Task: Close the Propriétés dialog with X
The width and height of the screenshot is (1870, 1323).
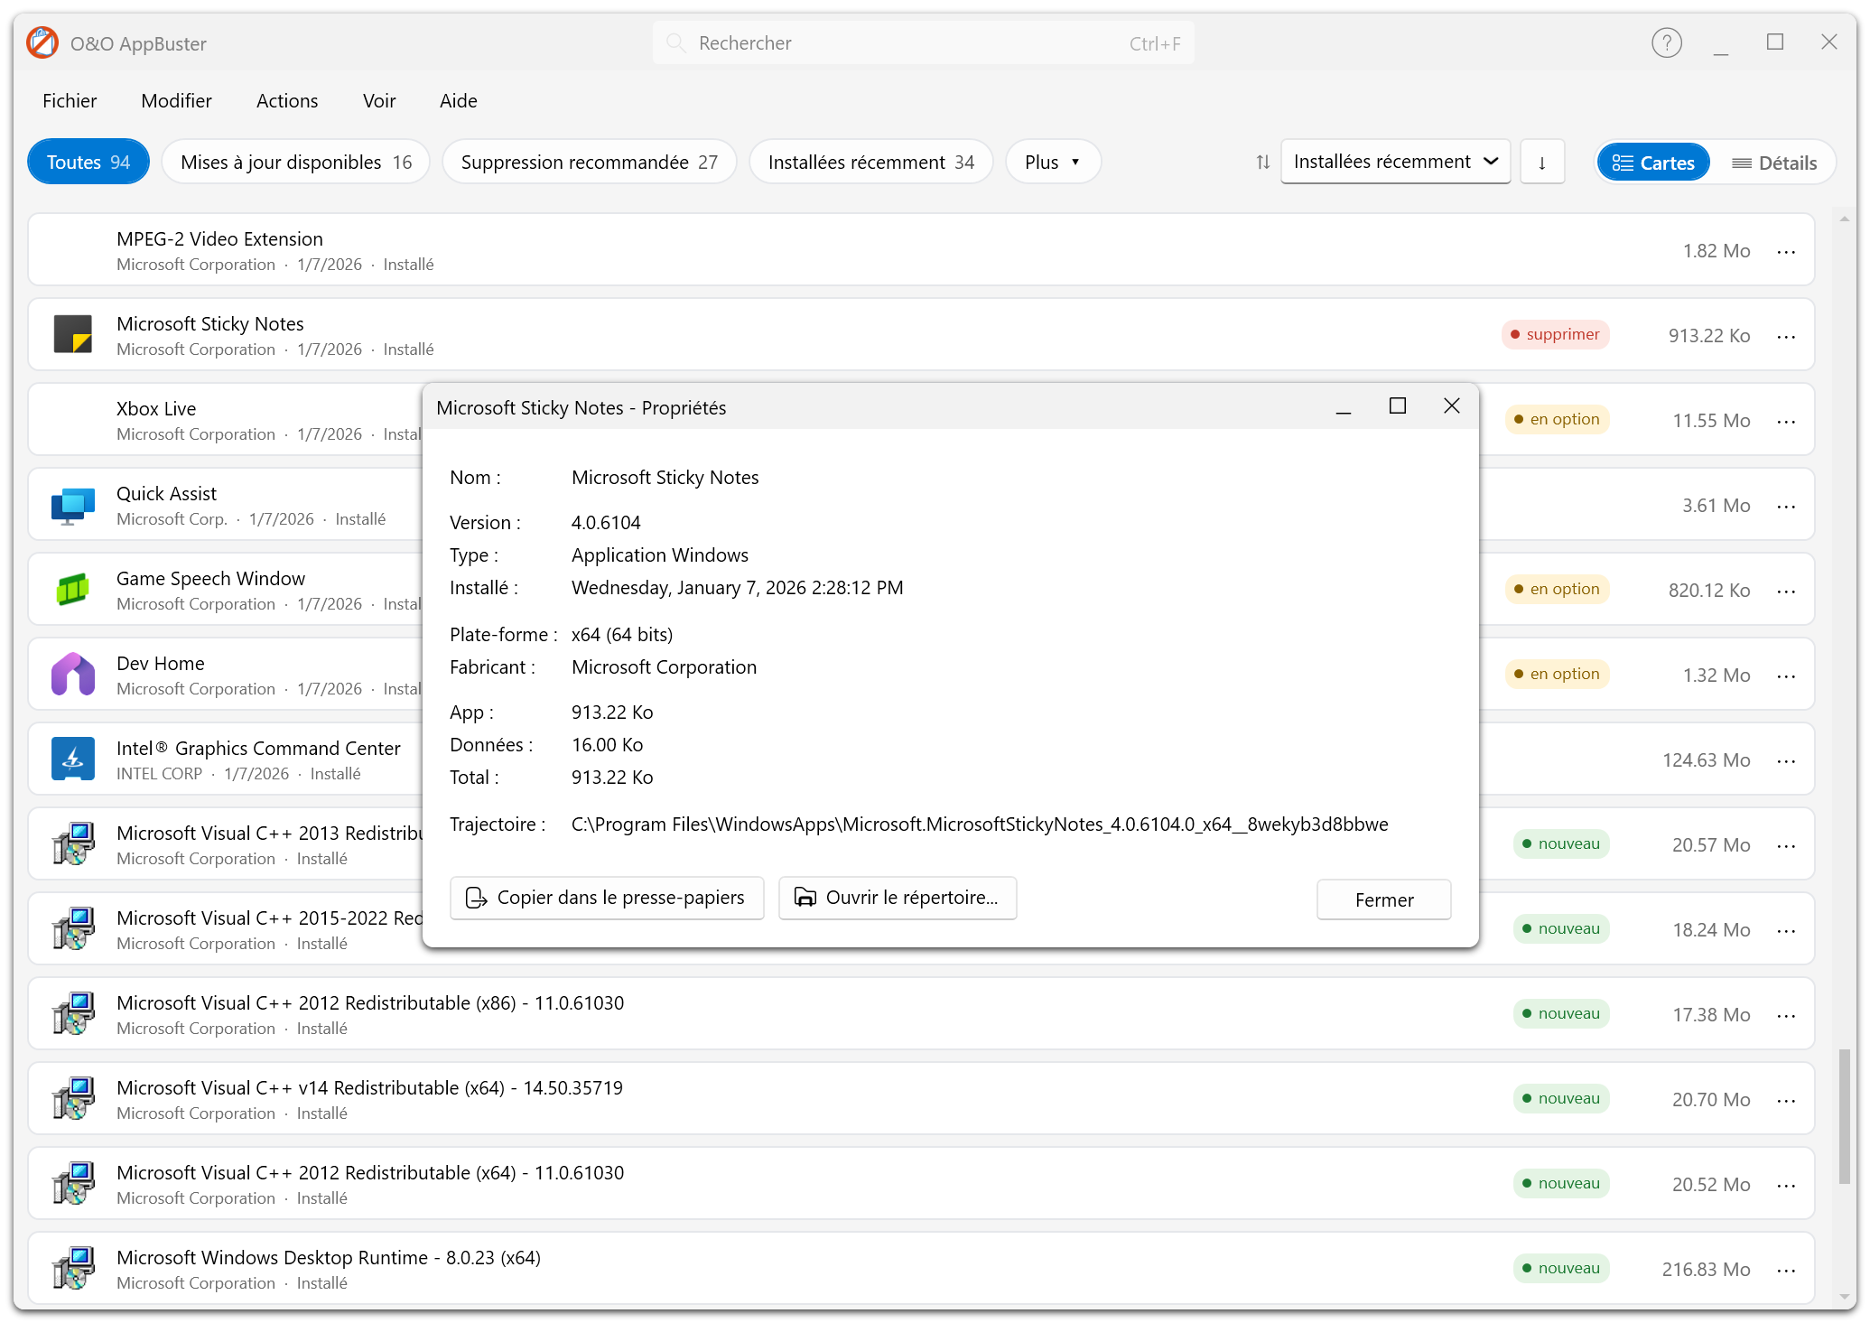Action: pyautogui.click(x=1452, y=406)
